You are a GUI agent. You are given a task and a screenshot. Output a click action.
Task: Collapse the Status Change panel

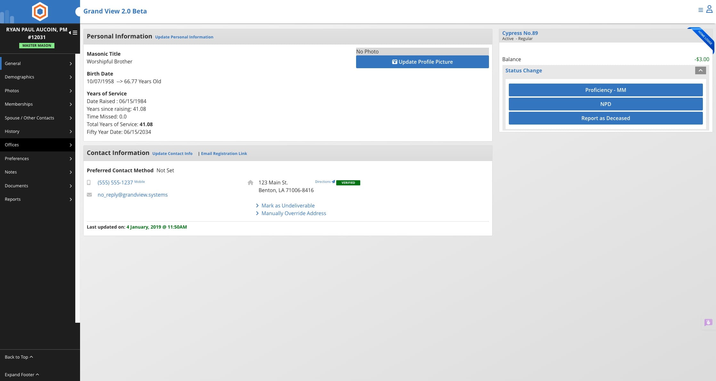tap(700, 70)
